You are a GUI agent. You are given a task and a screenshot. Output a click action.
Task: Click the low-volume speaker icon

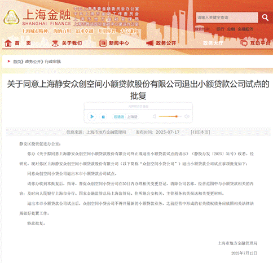tap(154, 116)
